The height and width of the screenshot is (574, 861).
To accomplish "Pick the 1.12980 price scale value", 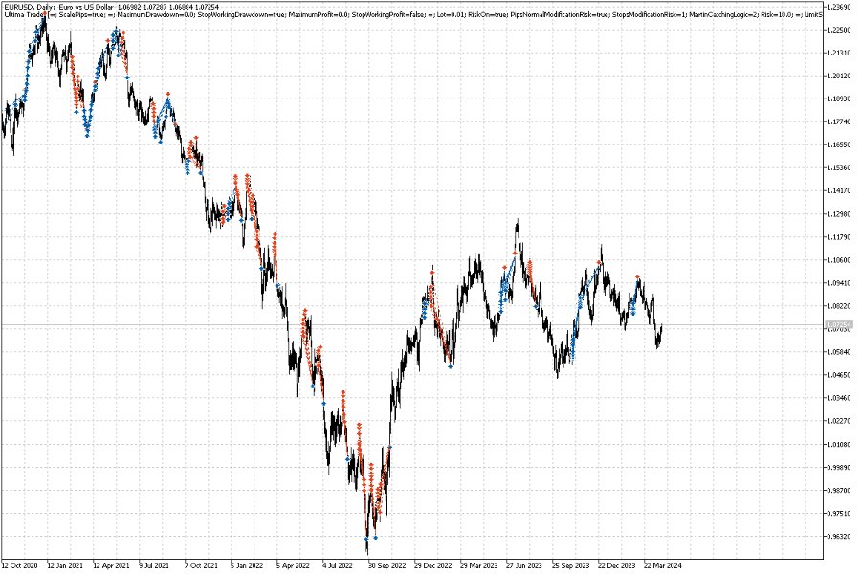I will tap(839, 214).
